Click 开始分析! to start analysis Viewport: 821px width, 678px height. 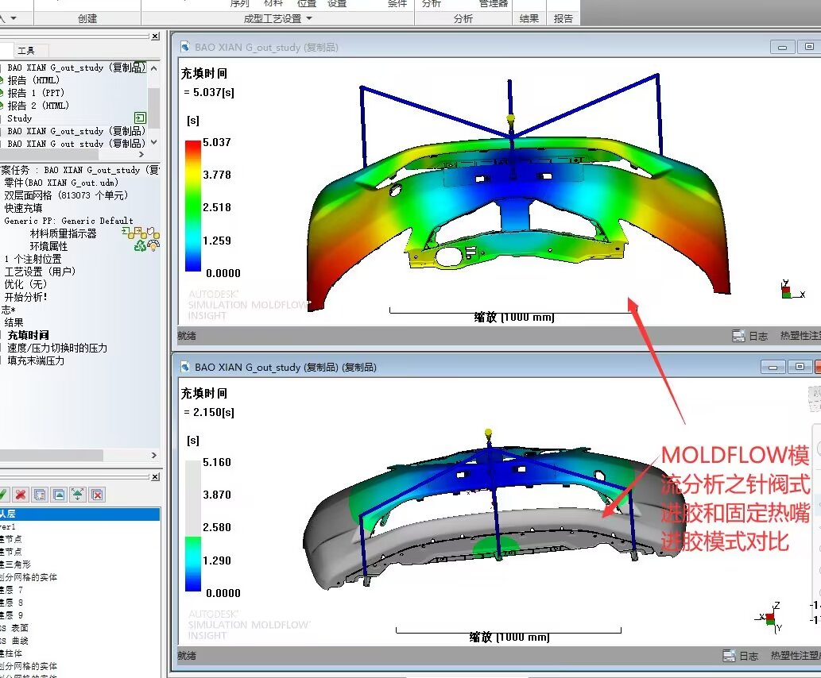click(x=25, y=297)
